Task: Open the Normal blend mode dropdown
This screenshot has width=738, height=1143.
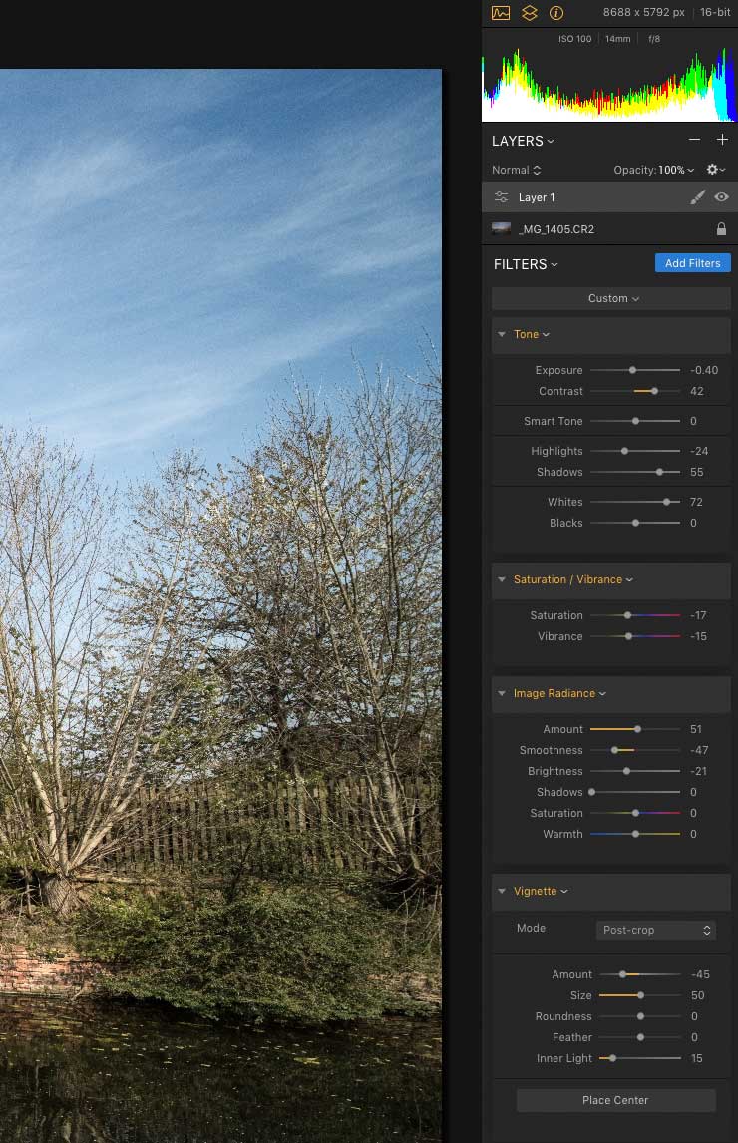Action: click(x=516, y=170)
